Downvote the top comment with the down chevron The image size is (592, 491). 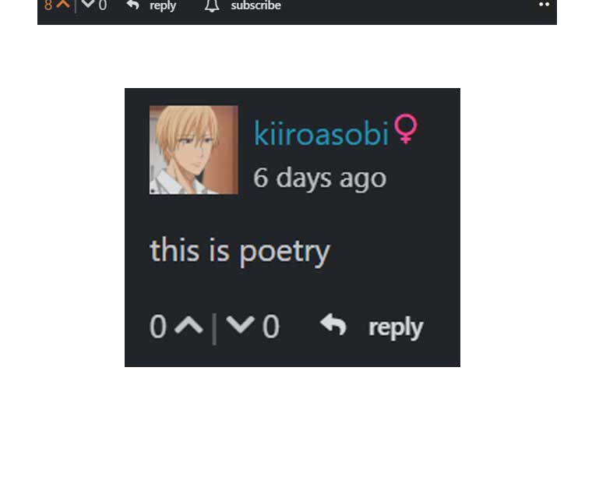[x=88, y=4]
